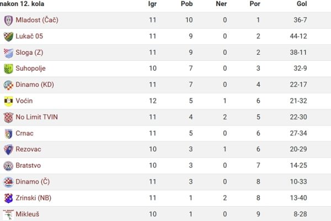The height and width of the screenshot is (221, 331).
Task: Select the Ner column header
Action: click(x=221, y=4)
